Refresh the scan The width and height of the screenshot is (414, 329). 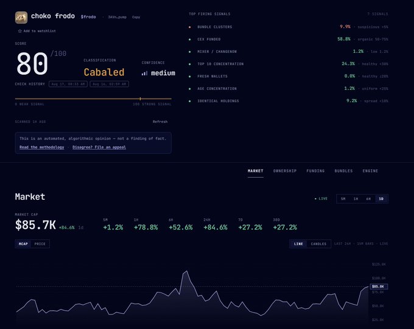(160, 122)
